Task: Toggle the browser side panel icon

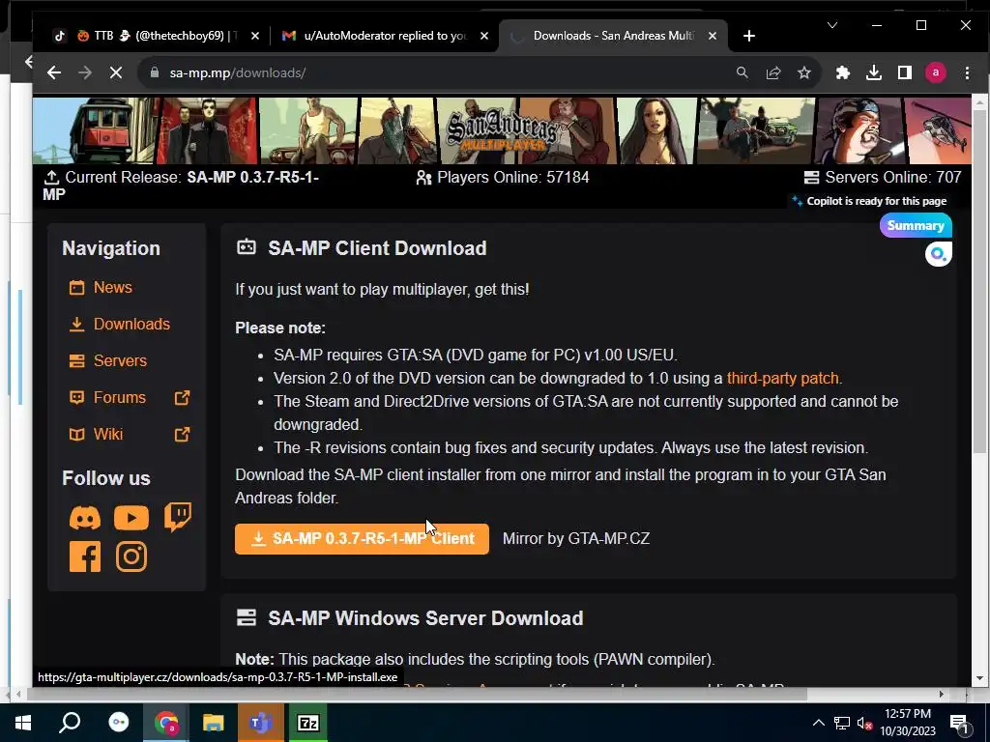Action: 905,72
